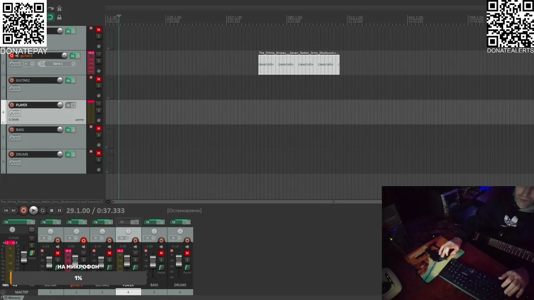534x300 pixels.
Task: Open trim envelope mode on DRUMS track
Action: [x=15, y=163]
